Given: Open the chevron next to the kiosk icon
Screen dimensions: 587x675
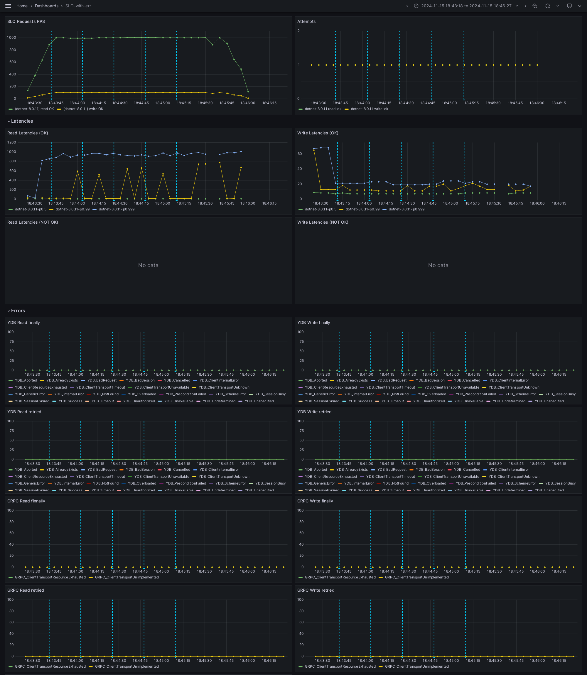Looking at the screenshot, I should click(x=580, y=6).
